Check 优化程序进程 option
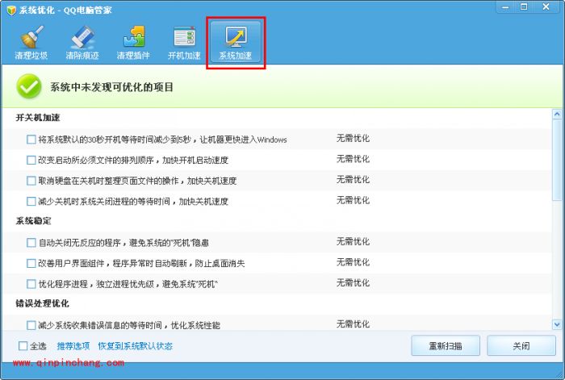The height and width of the screenshot is (380, 565). (31, 284)
